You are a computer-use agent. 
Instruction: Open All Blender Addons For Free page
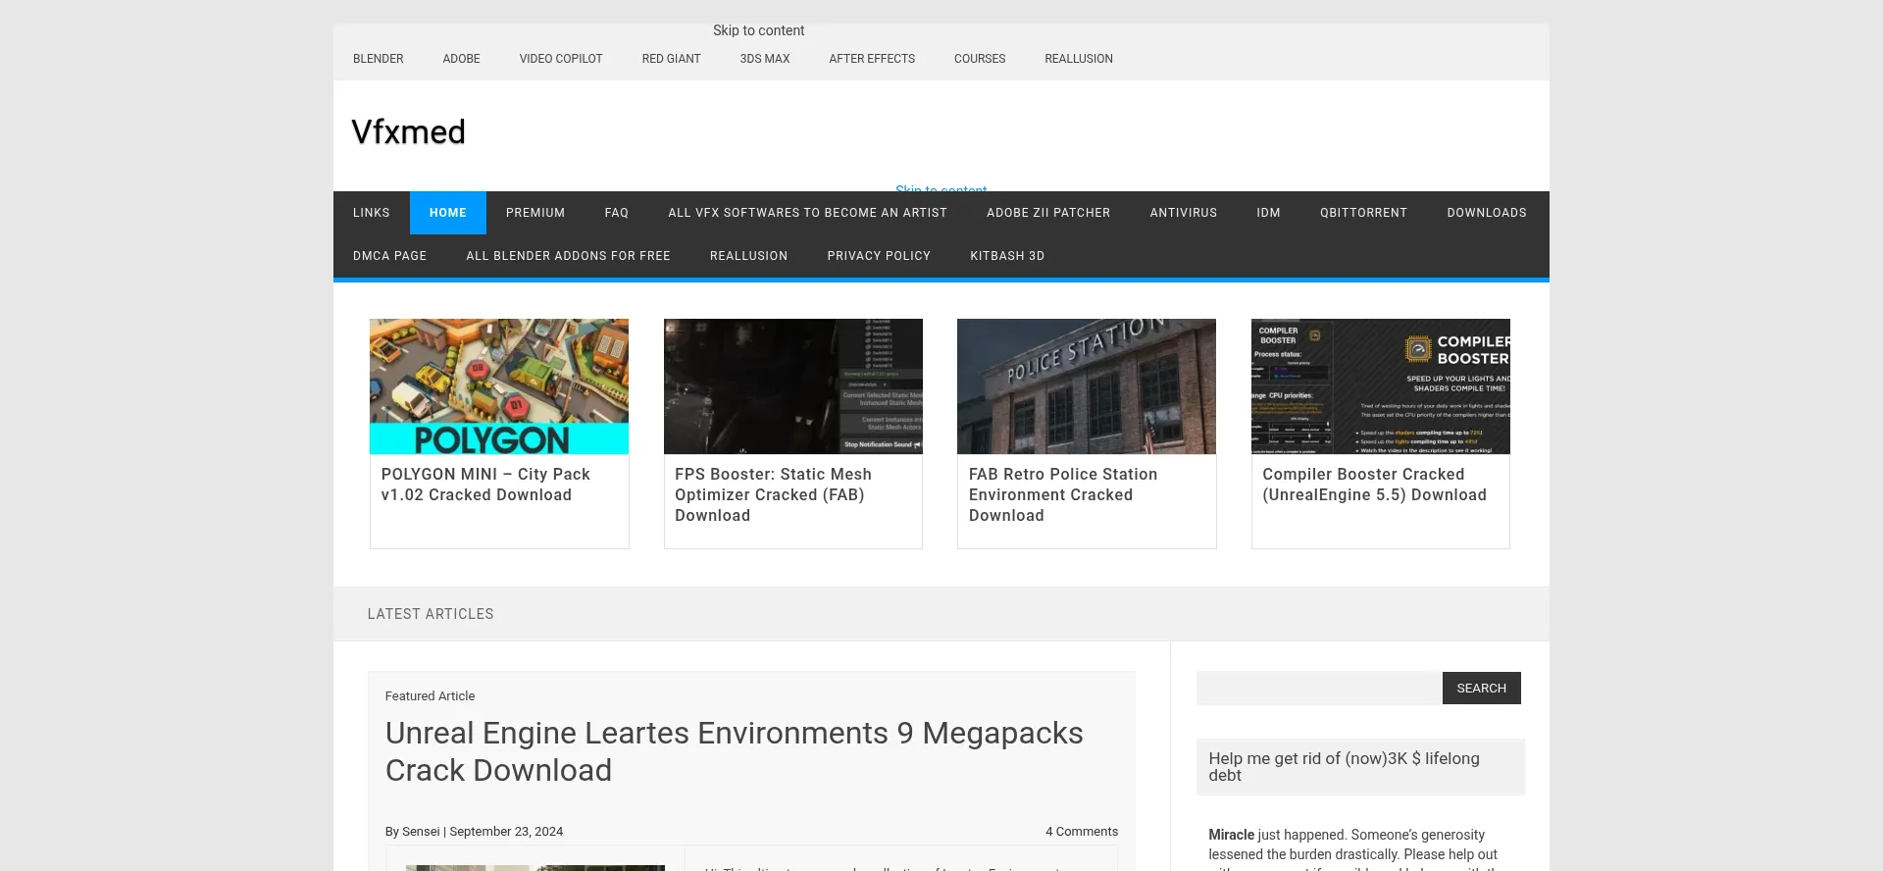pyautogui.click(x=568, y=256)
